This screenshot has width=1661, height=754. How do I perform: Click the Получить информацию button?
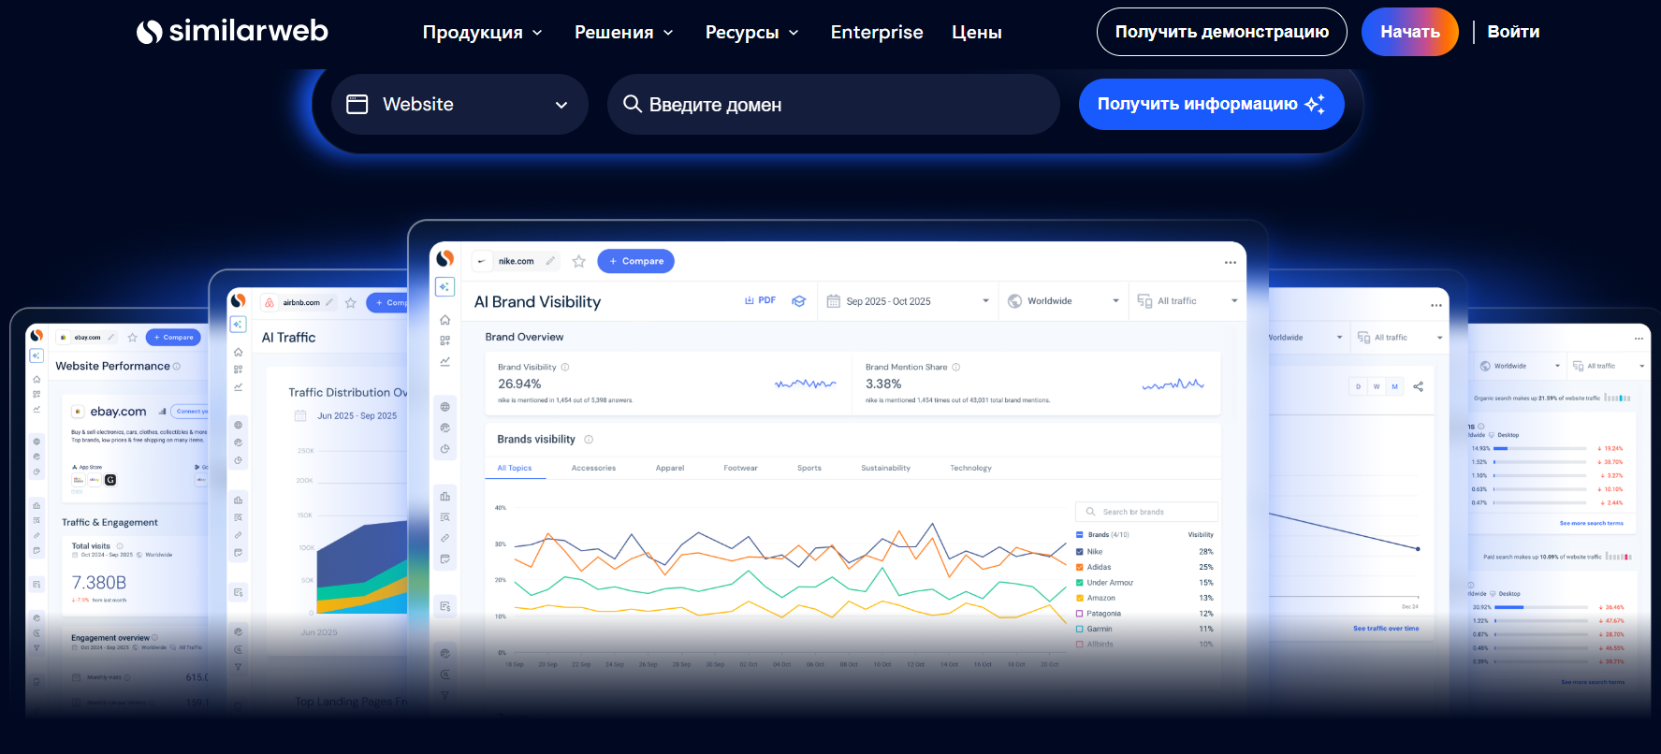pos(1211,104)
